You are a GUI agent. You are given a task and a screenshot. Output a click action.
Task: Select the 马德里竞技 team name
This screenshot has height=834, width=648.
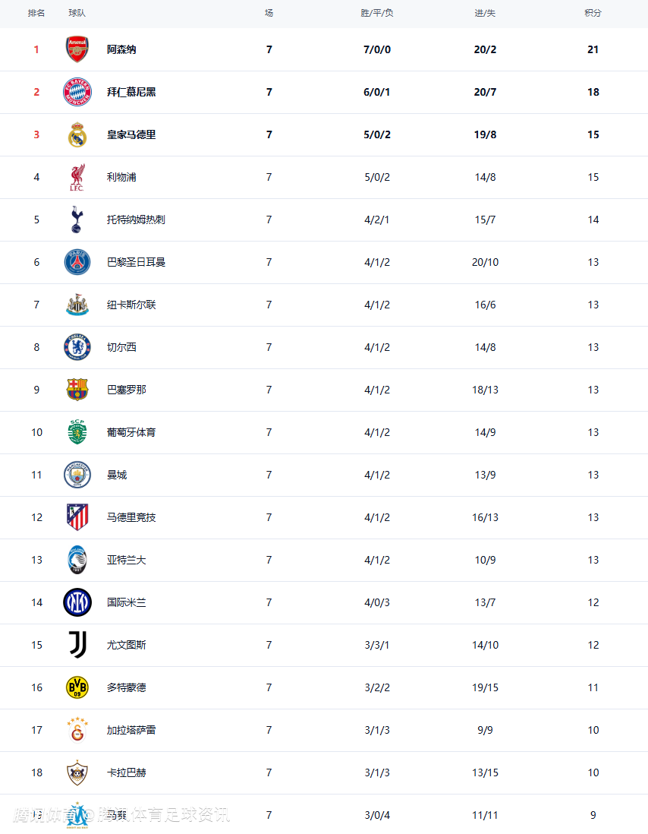[131, 517]
